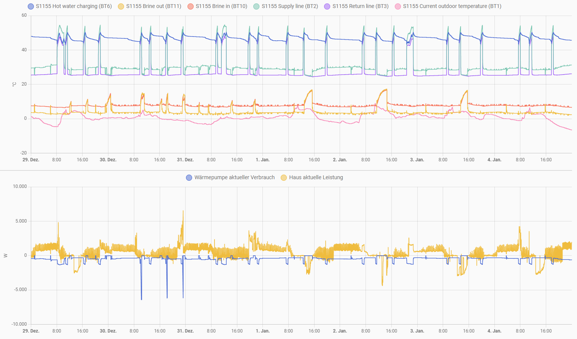This screenshot has width=577, height=339.
Task: Click 'S1155 Current outdoor temperature (BT1)' legend text
Action: [452, 6]
